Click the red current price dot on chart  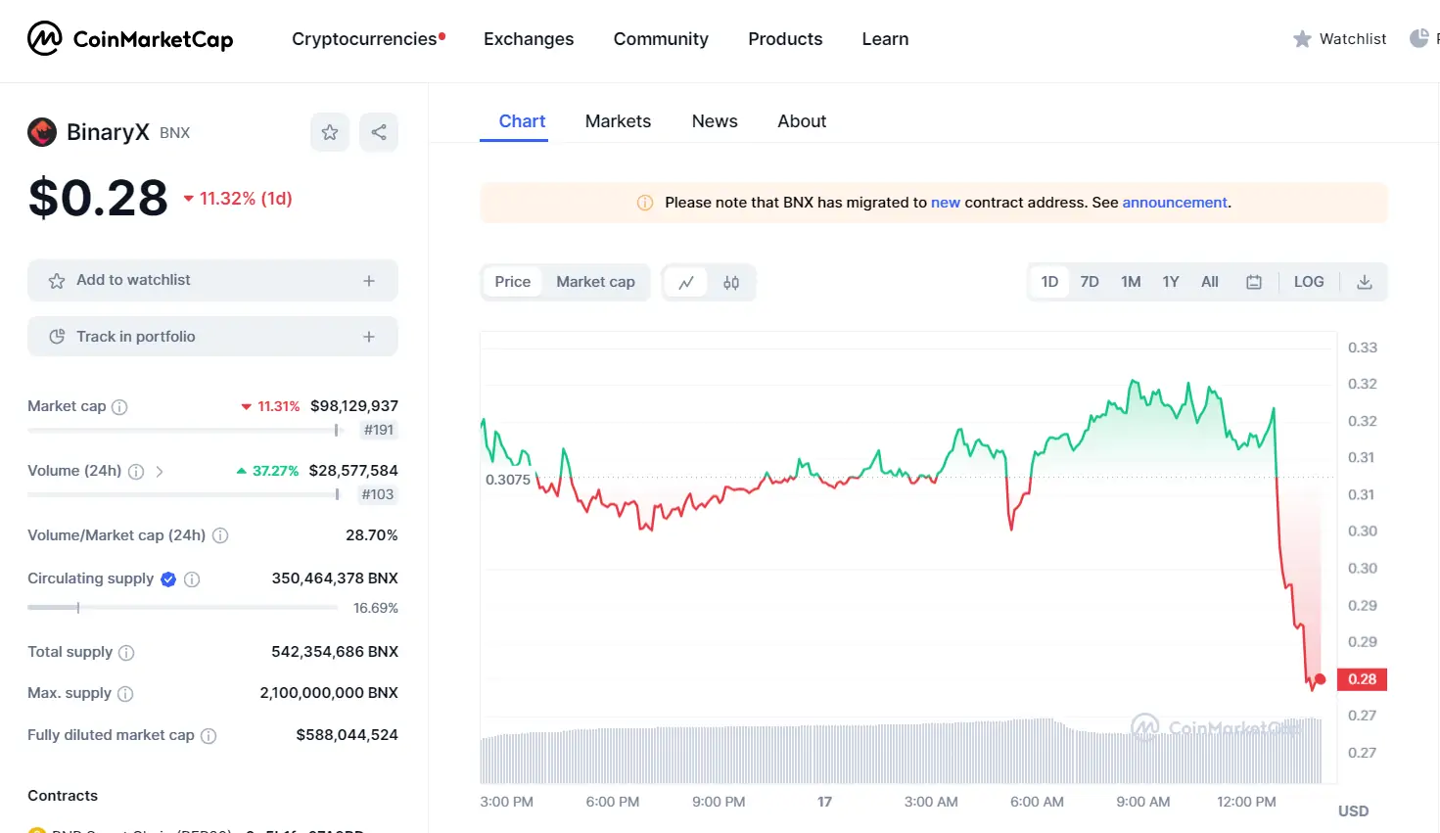[x=1320, y=679]
